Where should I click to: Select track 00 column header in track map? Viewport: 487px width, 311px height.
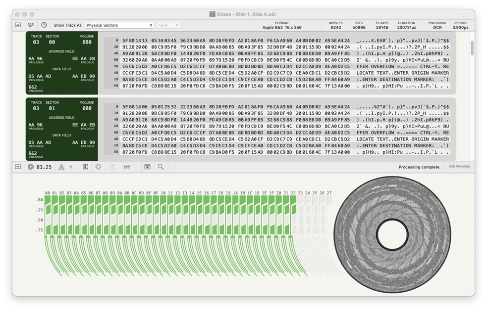click(x=47, y=193)
